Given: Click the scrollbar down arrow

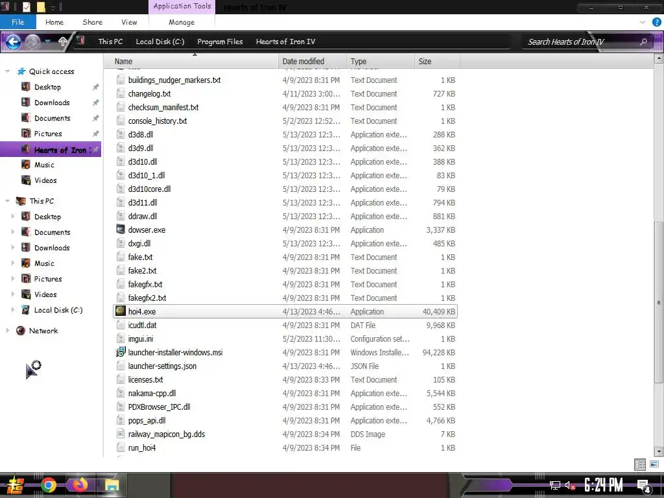Looking at the screenshot, I should coord(659,451).
